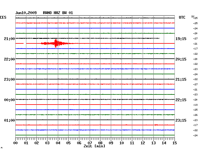This screenshot has width=199, height=151.
Task: Select the "21:00" local time label
Action: 9,39
